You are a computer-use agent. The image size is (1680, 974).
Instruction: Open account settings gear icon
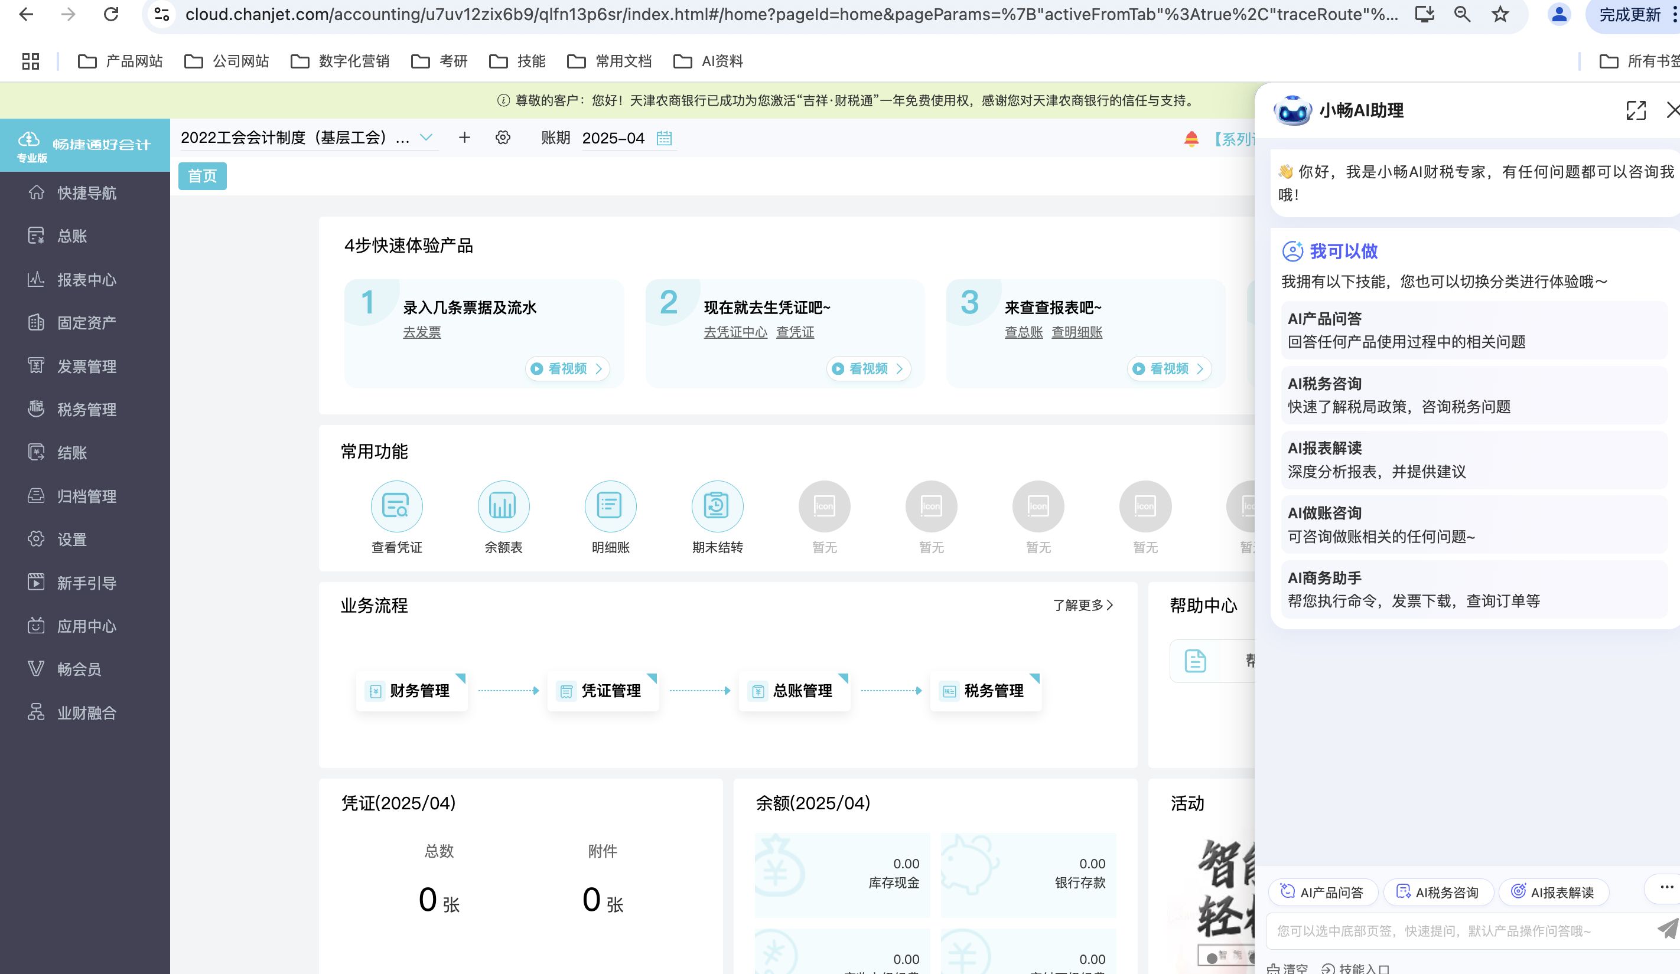pos(503,138)
